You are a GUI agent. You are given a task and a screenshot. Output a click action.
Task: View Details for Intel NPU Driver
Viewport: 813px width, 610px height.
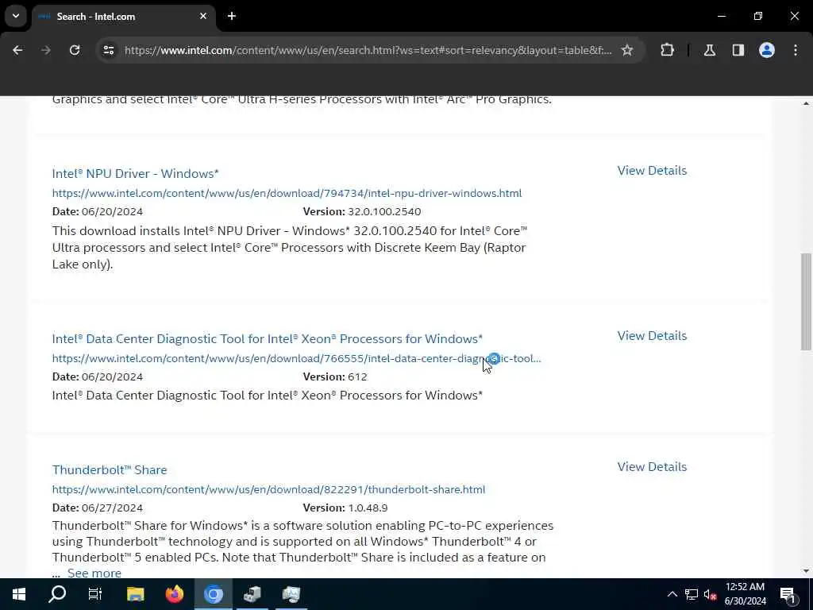[652, 171]
